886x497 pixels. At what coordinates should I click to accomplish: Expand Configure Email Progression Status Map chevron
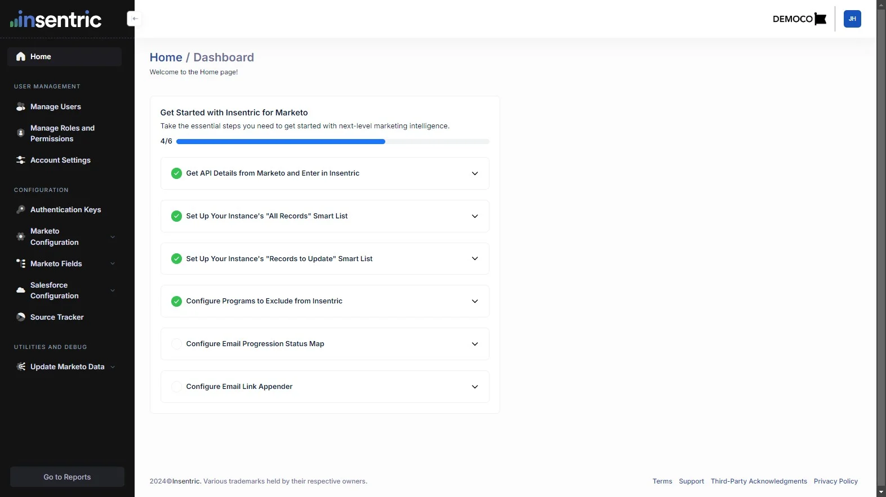point(475,344)
